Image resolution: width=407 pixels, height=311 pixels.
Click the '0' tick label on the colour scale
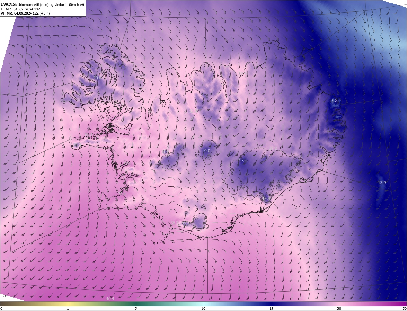click(1, 308)
